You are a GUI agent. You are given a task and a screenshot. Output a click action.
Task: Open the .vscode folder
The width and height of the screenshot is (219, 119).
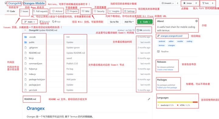click(x=32, y=37)
